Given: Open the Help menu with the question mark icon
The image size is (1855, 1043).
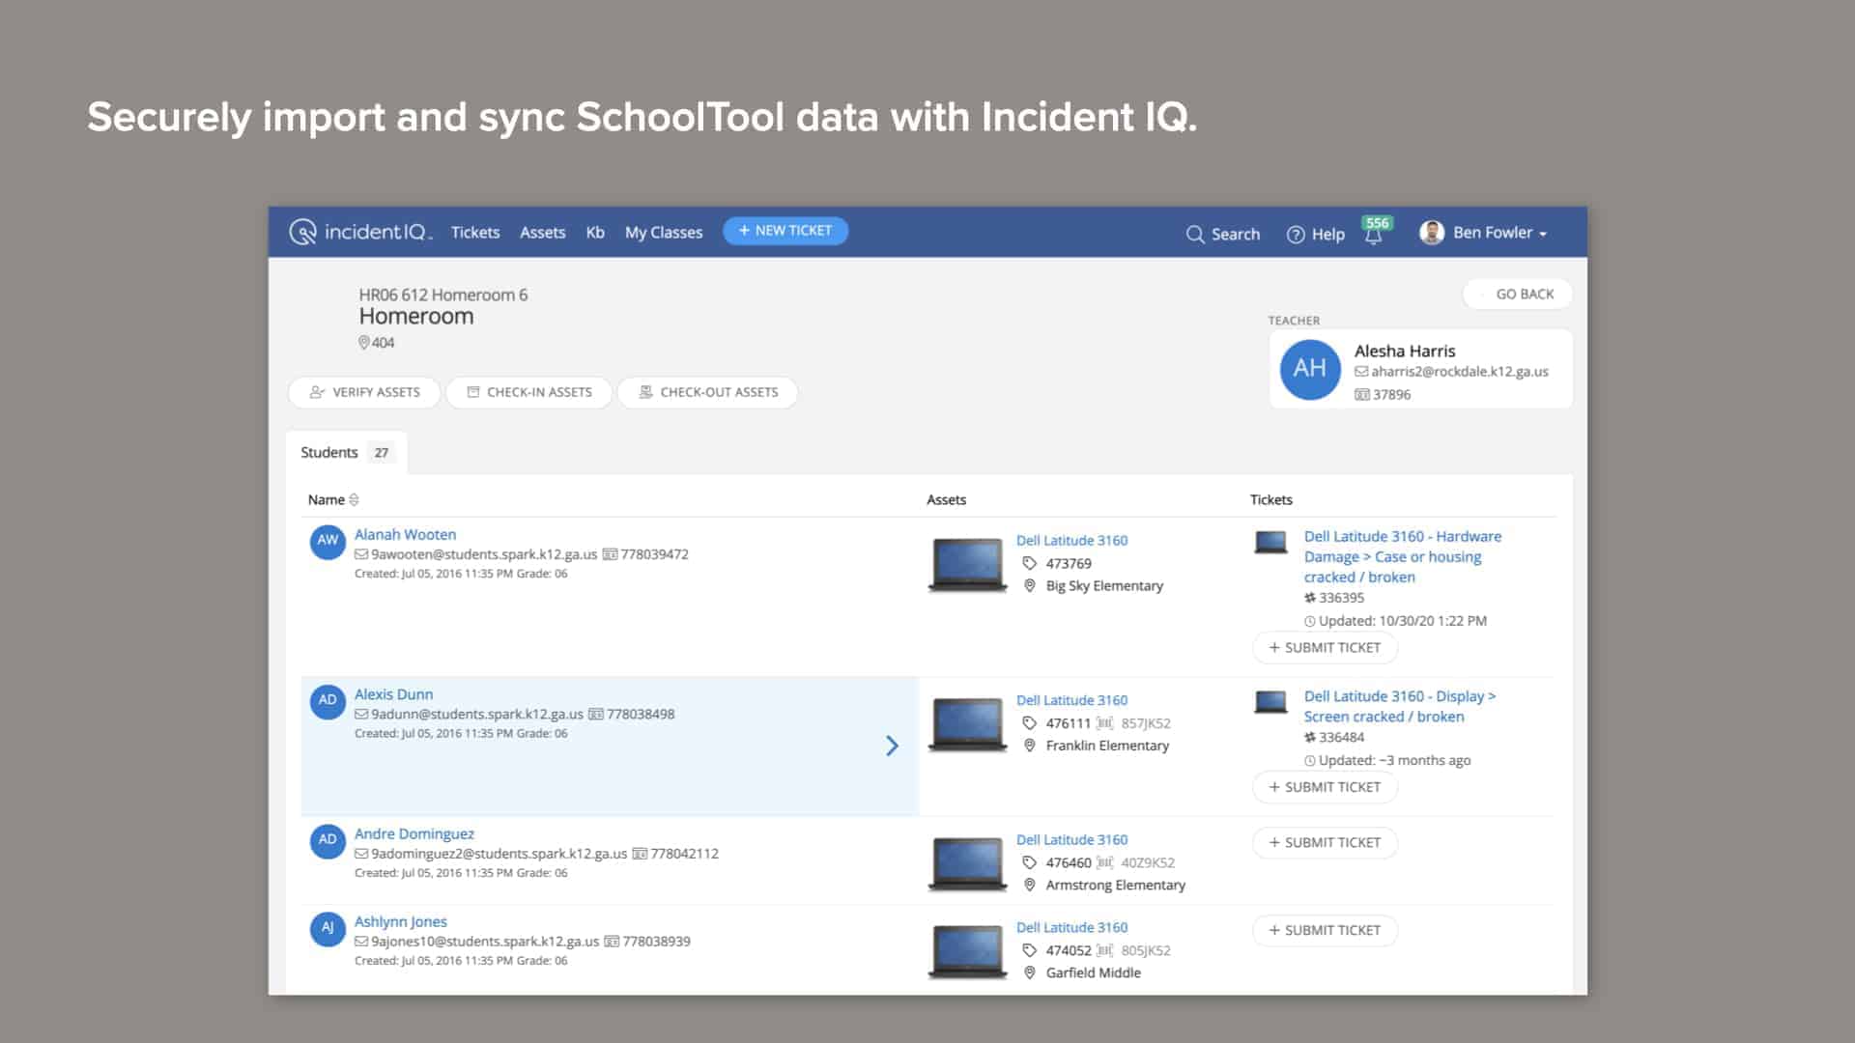Looking at the screenshot, I should coord(1314,234).
